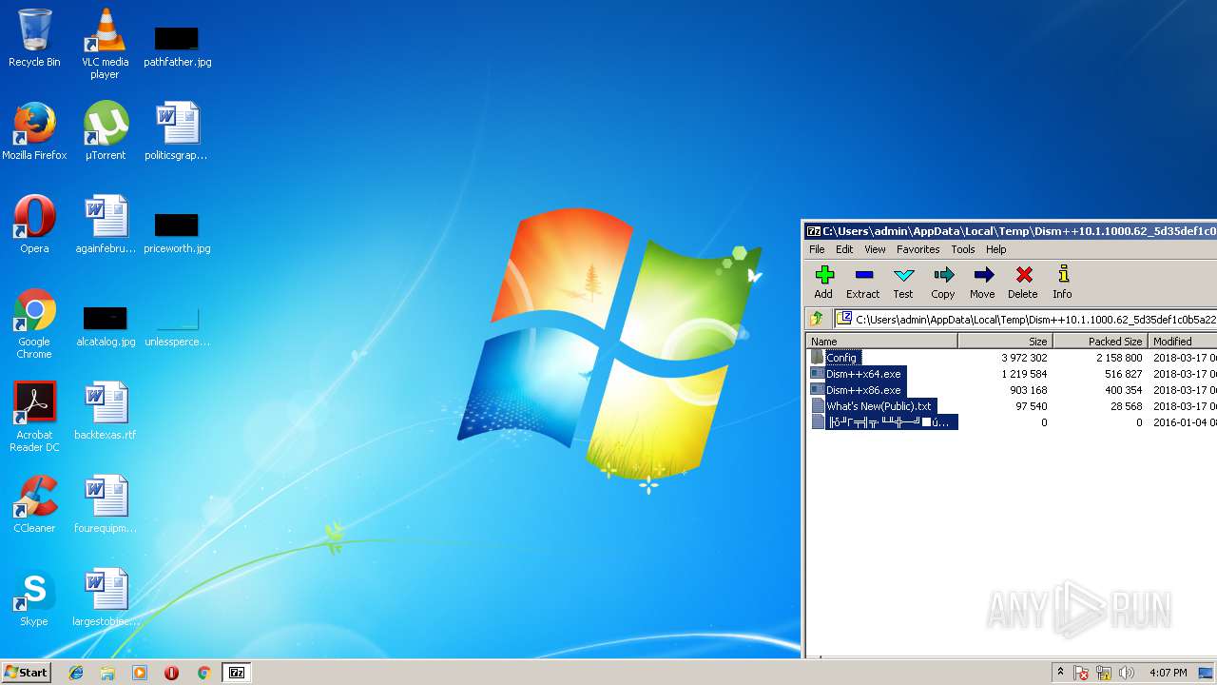Viewport: 1217px width, 685px height.
Task: Click the 7-Zip taskbar button
Action: coord(237,673)
